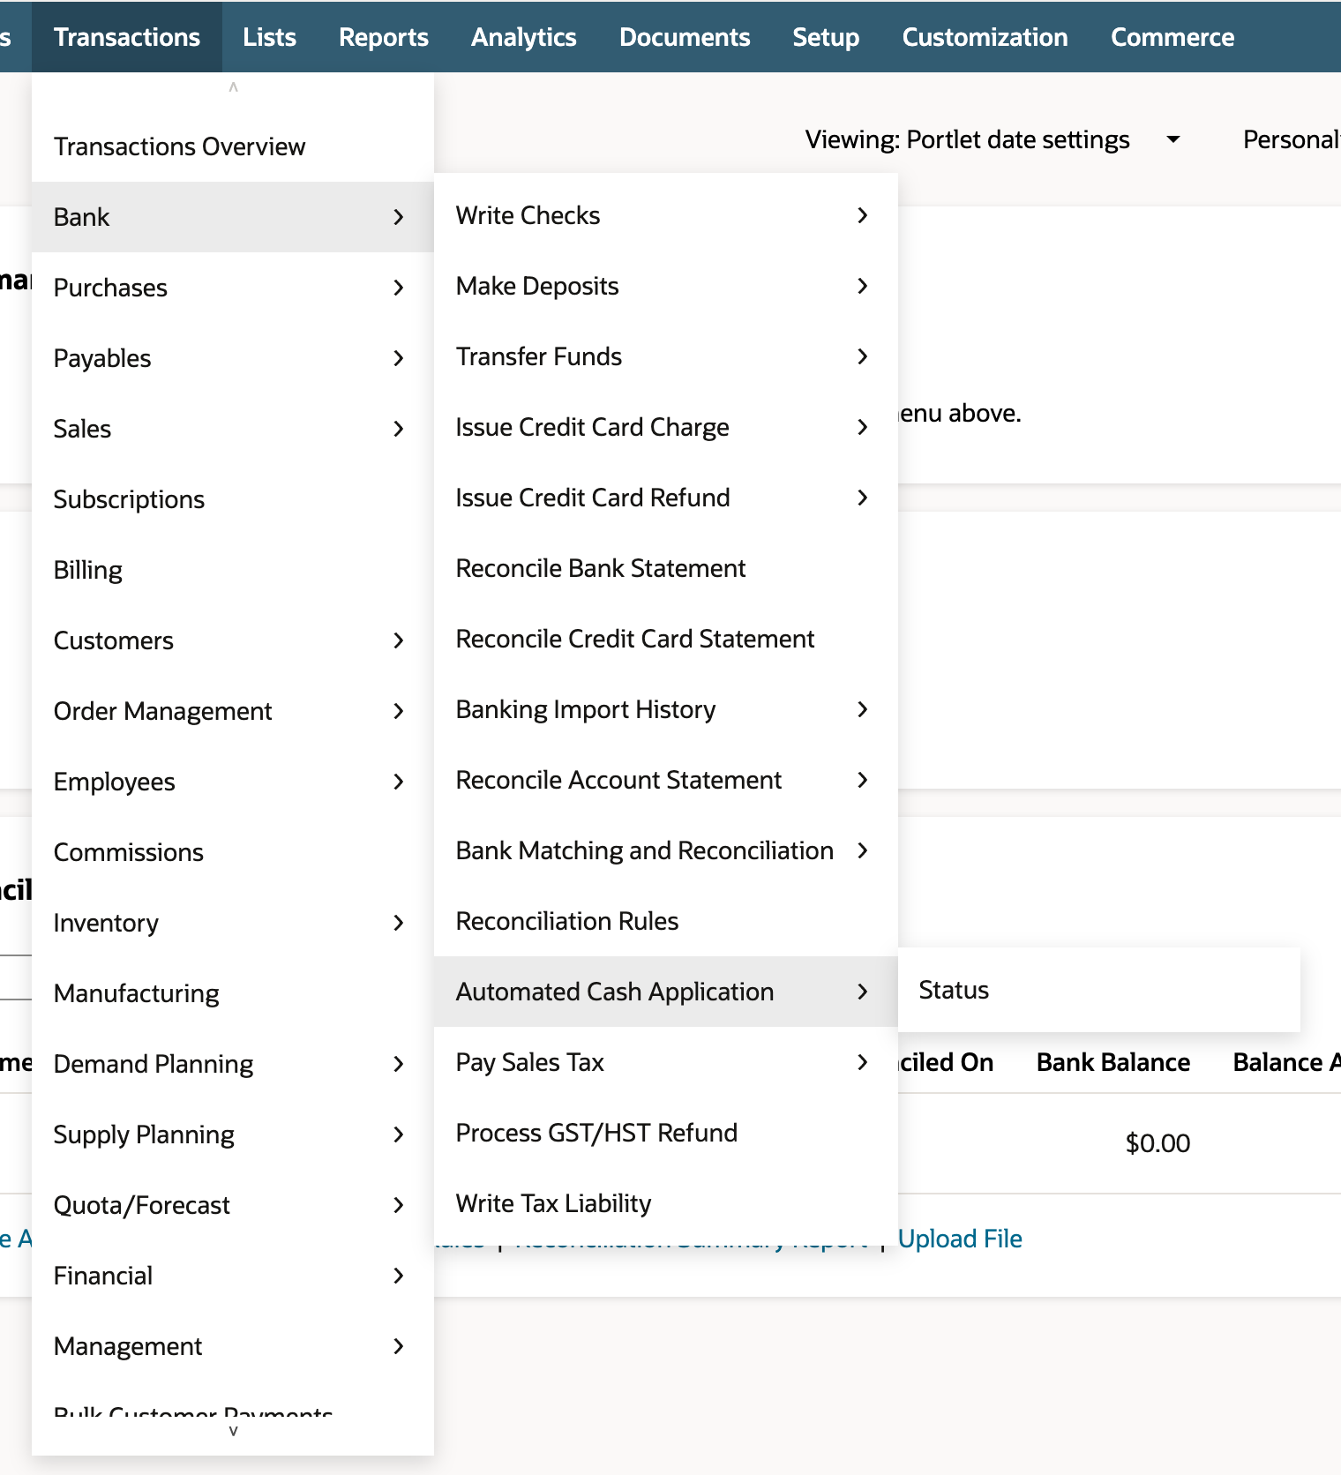Screen dimensions: 1341x1475
Task: Open the Viewing Portlet date settings dropdown
Action: pyautogui.click(x=993, y=139)
